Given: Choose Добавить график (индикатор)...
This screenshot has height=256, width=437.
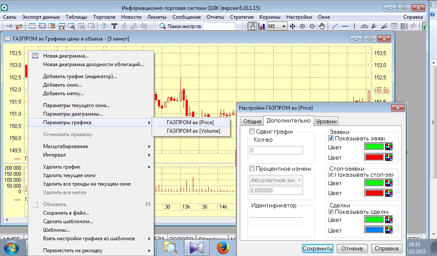Looking at the screenshot, I should pyautogui.click(x=91, y=76).
